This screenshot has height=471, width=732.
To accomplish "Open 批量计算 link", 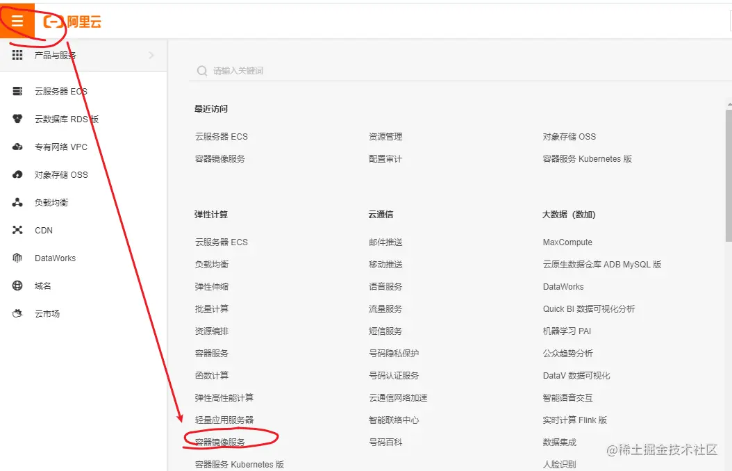I will (212, 308).
